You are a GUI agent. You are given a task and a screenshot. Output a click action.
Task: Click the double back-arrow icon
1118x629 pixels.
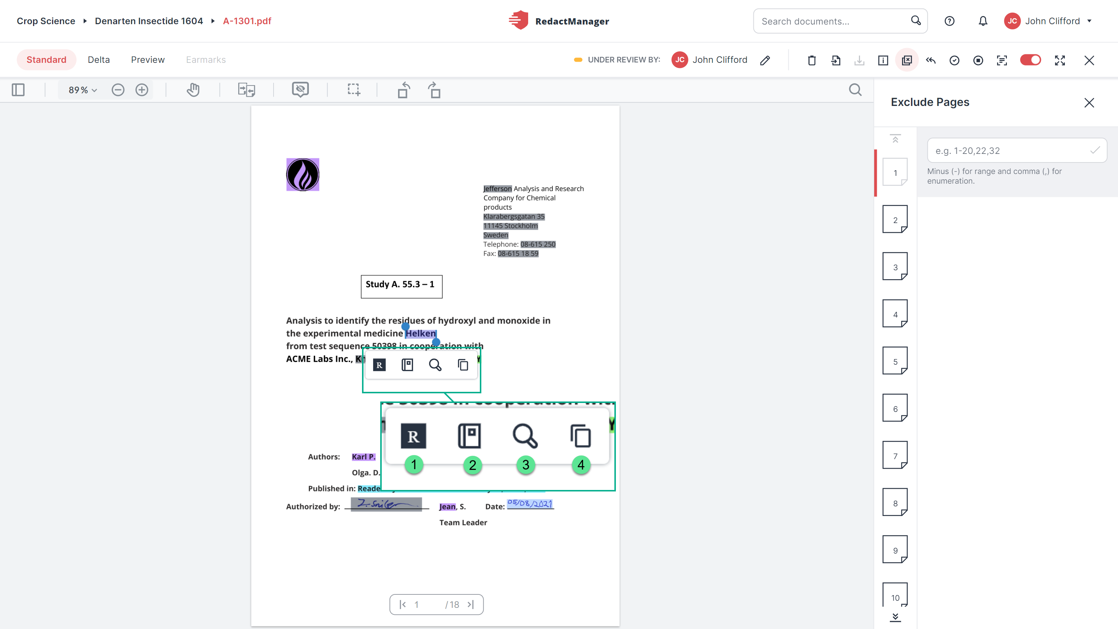[x=931, y=60]
